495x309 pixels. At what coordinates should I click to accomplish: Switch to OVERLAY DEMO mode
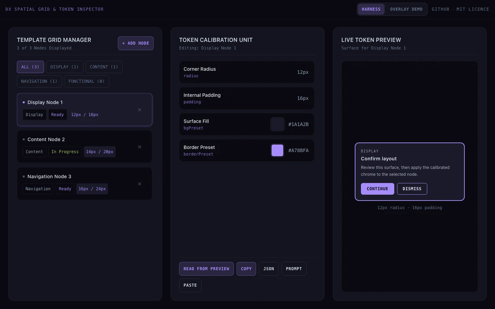pyautogui.click(x=406, y=9)
